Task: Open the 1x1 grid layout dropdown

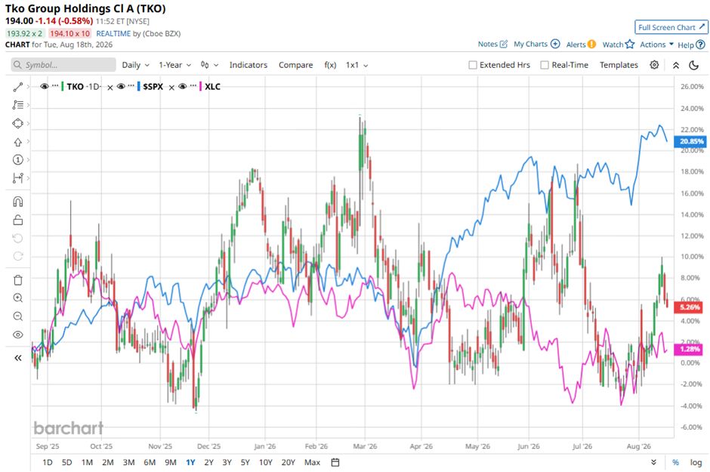Action: coord(357,65)
